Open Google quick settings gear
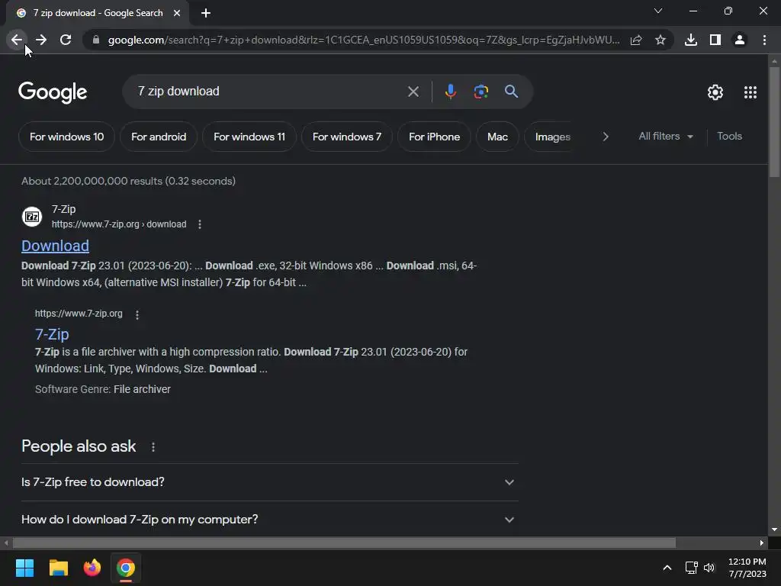Screen dimensions: 781x586 point(715,92)
